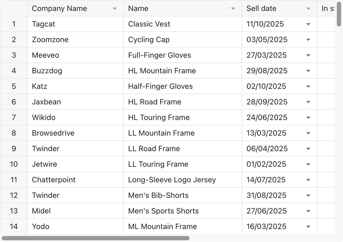Expand date picker for 11/10/2025
This screenshot has height=242, width=343.
tap(308, 24)
